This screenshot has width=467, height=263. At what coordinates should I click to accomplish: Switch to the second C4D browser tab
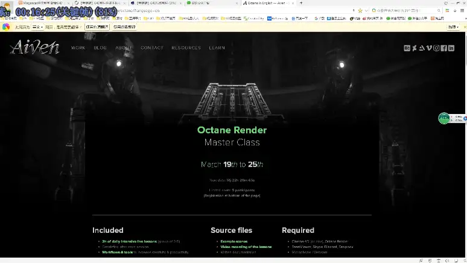coord(100,3)
